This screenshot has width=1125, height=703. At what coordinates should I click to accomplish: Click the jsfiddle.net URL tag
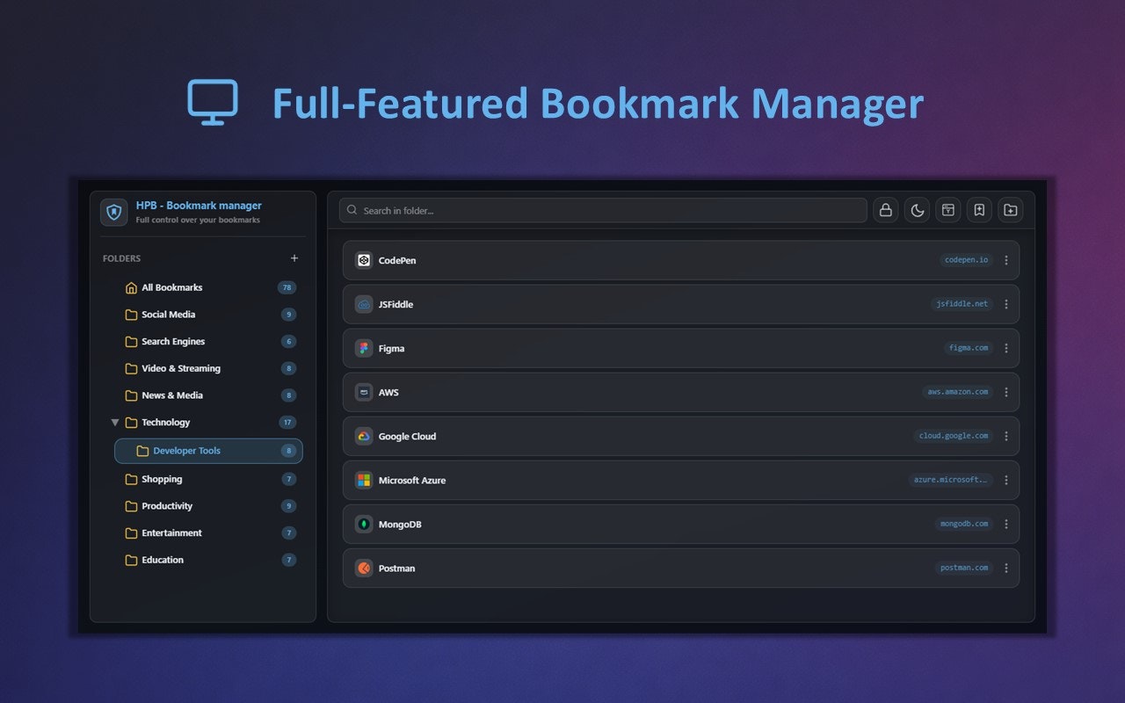(x=962, y=304)
